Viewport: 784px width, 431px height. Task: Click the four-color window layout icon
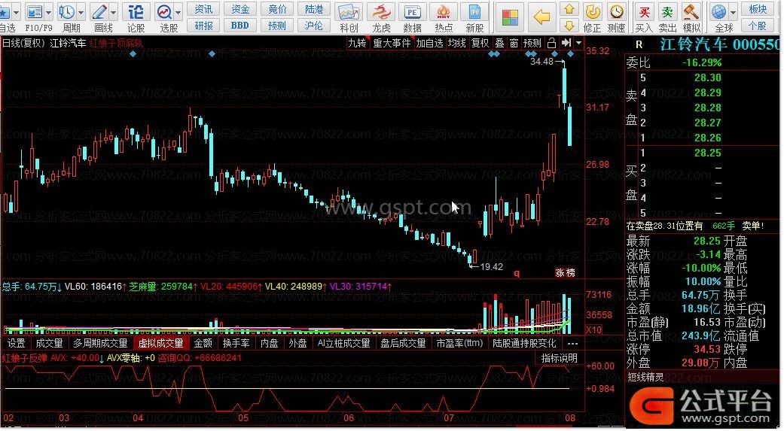click(x=510, y=17)
